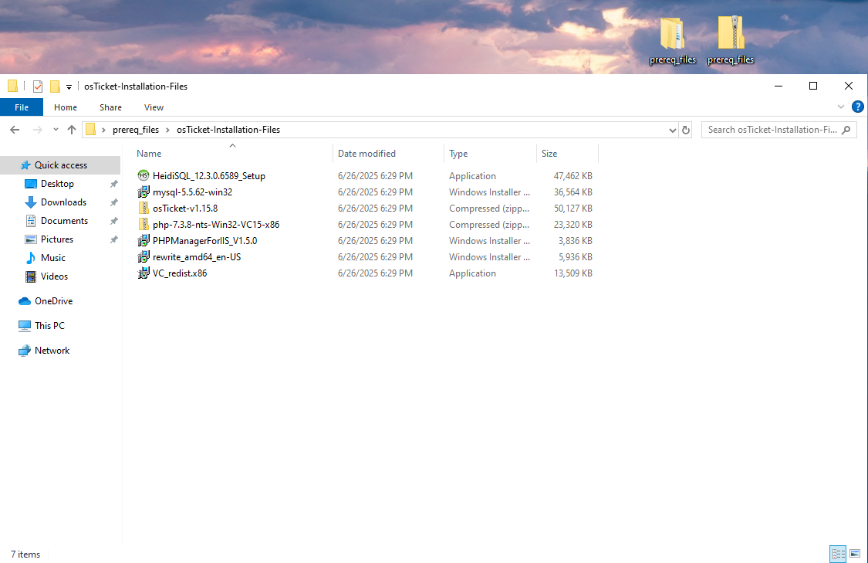Screen dimensions: 868x563
Task: Expand the chevron after prereq_files in path
Action: [x=167, y=130]
